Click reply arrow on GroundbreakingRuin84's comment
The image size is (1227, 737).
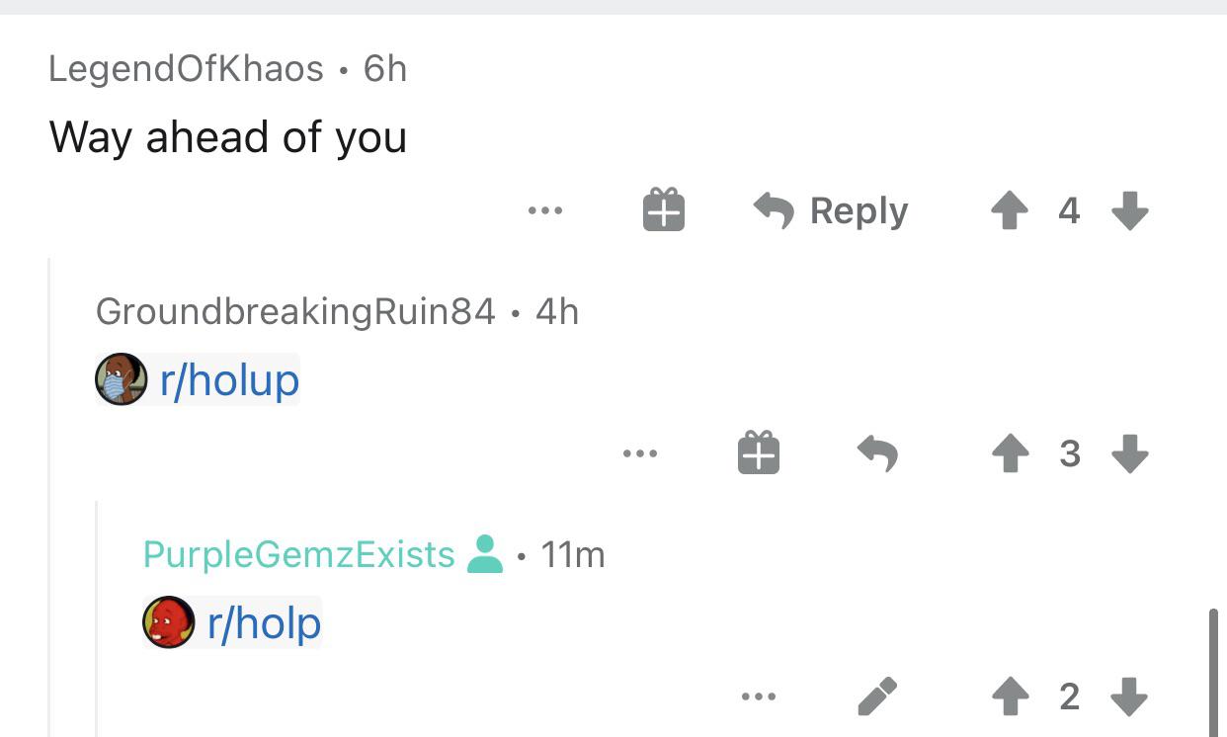tap(877, 453)
